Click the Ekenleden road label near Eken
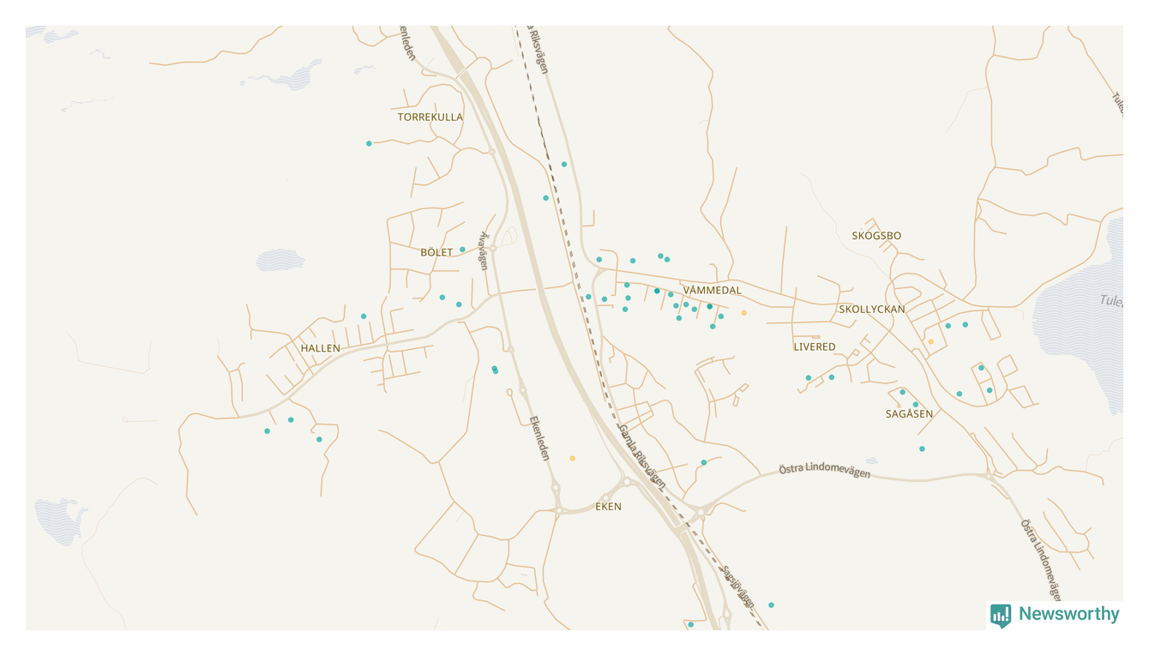The width and height of the screenshot is (1149, 656). (539, 438)
